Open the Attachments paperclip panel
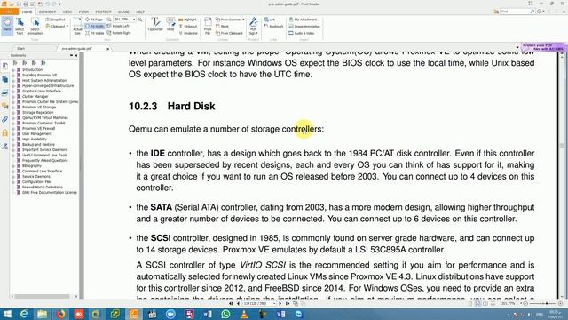The image size is (568, 320). (x=5, y=119)
